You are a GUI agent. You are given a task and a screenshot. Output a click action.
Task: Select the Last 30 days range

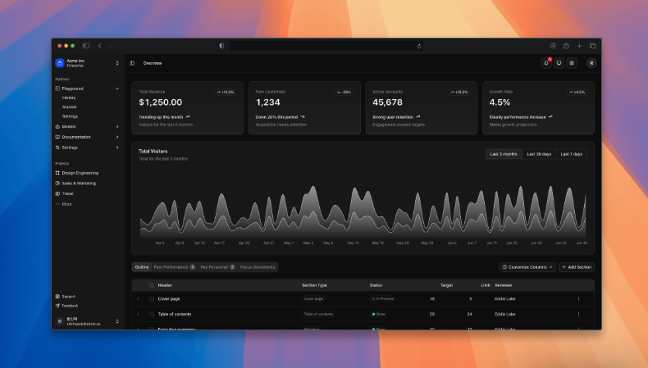coord(539,154)
